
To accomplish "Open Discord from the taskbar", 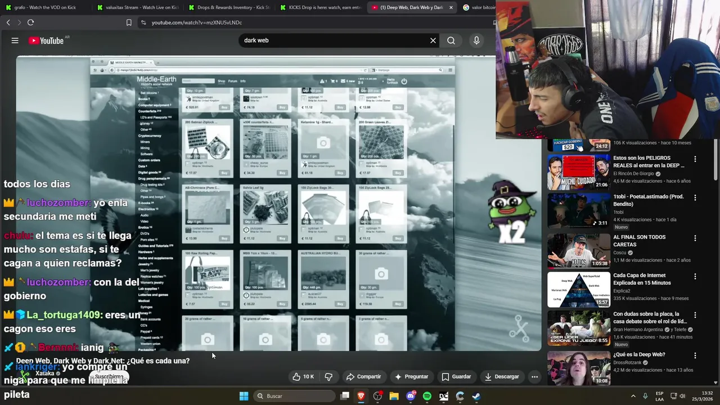I will tap(411, 396).
